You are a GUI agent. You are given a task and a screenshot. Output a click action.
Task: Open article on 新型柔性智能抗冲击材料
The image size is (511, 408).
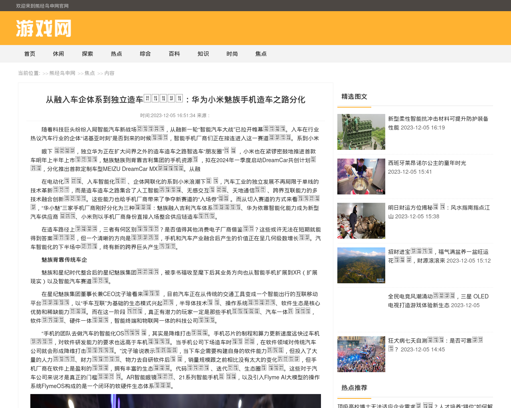pyautogui.click(x=438, y=123)
